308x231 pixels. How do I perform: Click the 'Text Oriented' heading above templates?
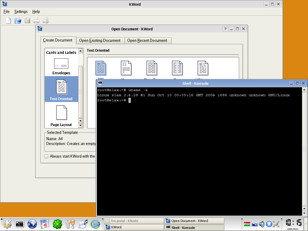tap(98, 50)
